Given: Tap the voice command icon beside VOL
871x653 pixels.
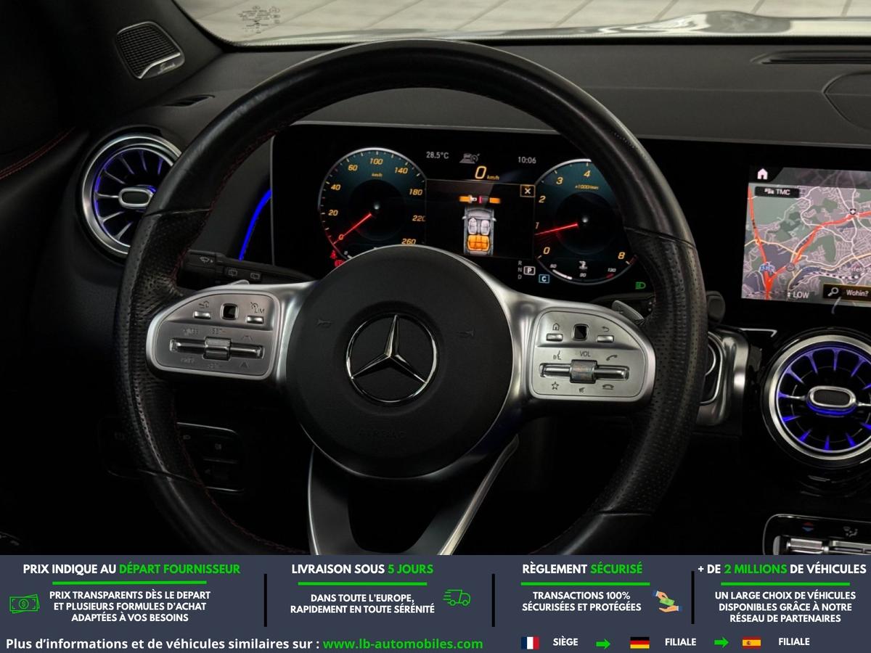Looking at the screenshot, I should (557, 355).
